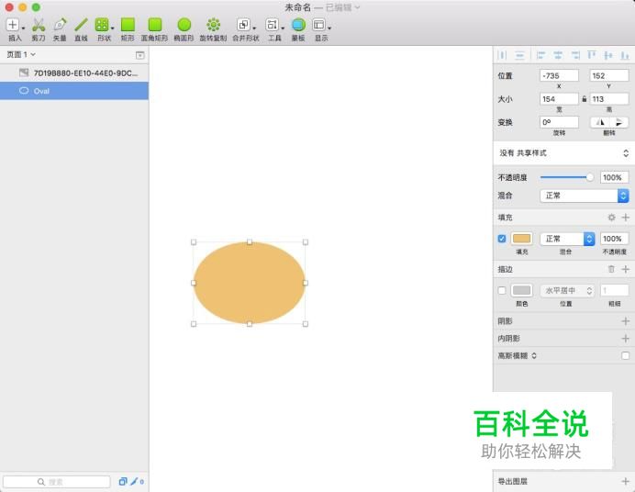Viewport: 635px width, 492px height.
Task: Select the Oval (椭圆形) shape tool
Action: point(184,25)
